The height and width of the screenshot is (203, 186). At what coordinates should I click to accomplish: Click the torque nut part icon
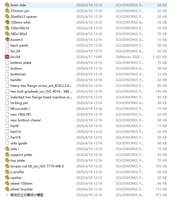(x=7, y=166)
